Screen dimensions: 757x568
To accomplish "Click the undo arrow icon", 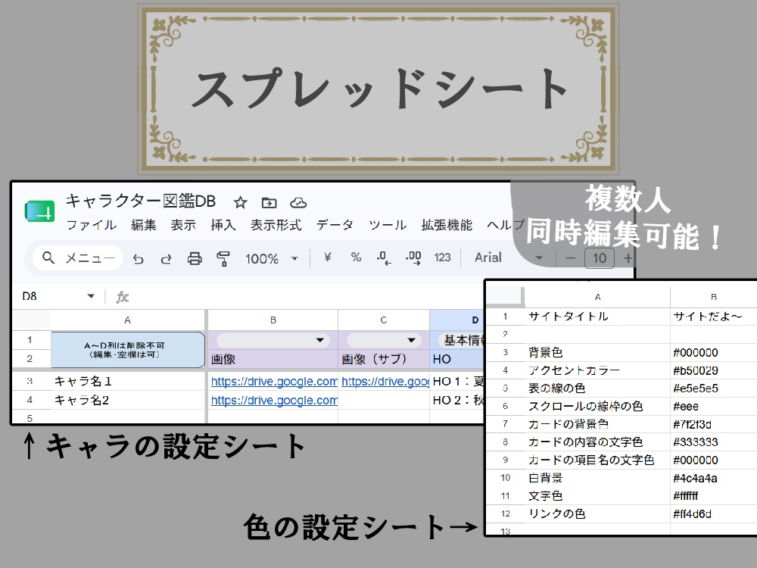I will pyautogui.click(x=139, y=259).
